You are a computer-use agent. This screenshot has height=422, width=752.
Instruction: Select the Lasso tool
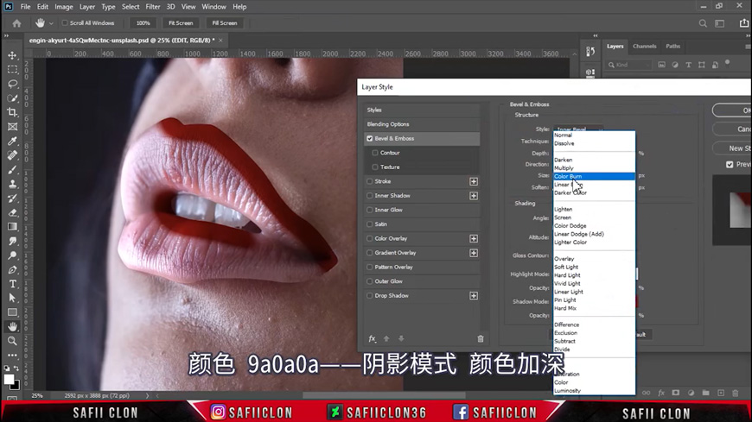click(12, 84)
